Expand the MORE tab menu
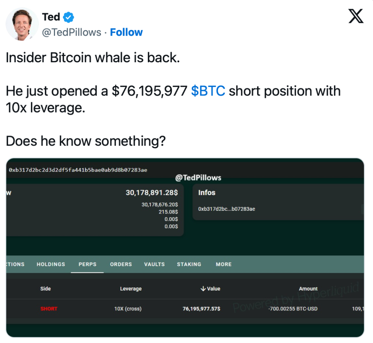 coord(224,264)
